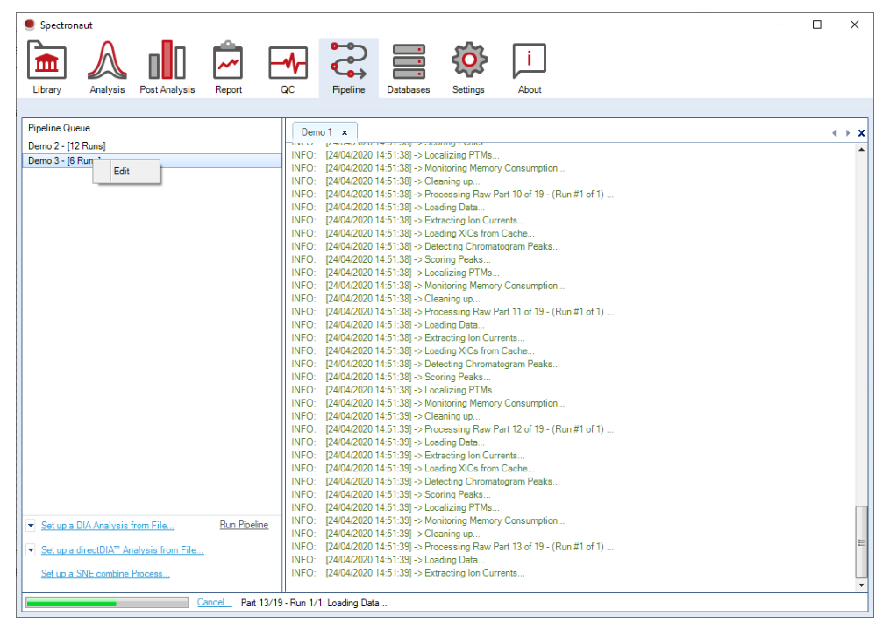The width and height of the screenshot is (890, 630).
Task: Click the green pipeline progress bar
Action: coord(107,603)
